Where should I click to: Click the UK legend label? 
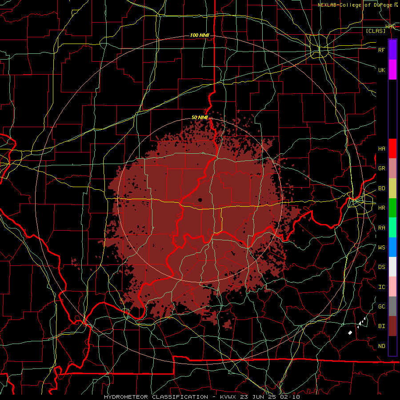pos(381,70)
